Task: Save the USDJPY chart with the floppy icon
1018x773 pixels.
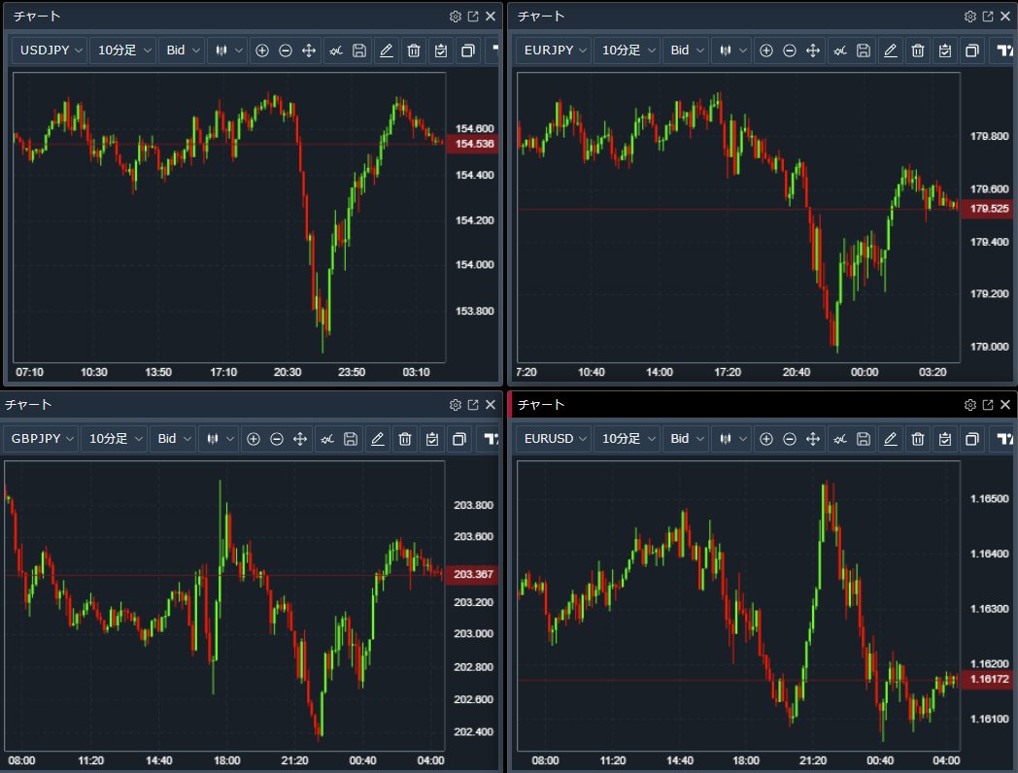Action: click(x=359, y=50)
